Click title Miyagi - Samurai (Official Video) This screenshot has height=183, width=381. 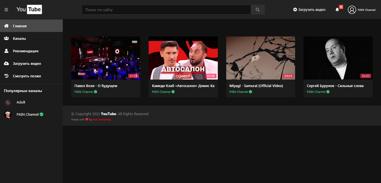(256, 86)
